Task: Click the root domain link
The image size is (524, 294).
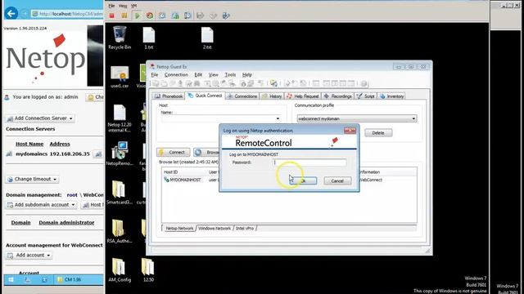Action: point(72,195)
